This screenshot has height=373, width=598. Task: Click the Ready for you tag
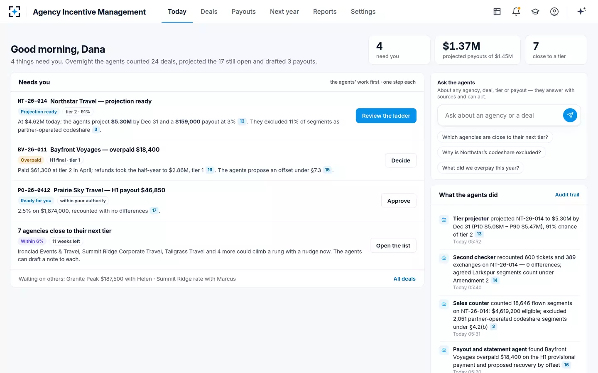coord(36,201)
